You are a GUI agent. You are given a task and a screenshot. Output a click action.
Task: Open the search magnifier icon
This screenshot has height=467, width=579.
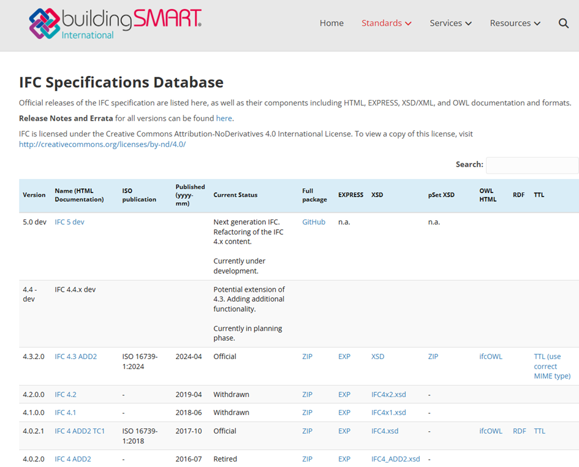coord(564,23)
